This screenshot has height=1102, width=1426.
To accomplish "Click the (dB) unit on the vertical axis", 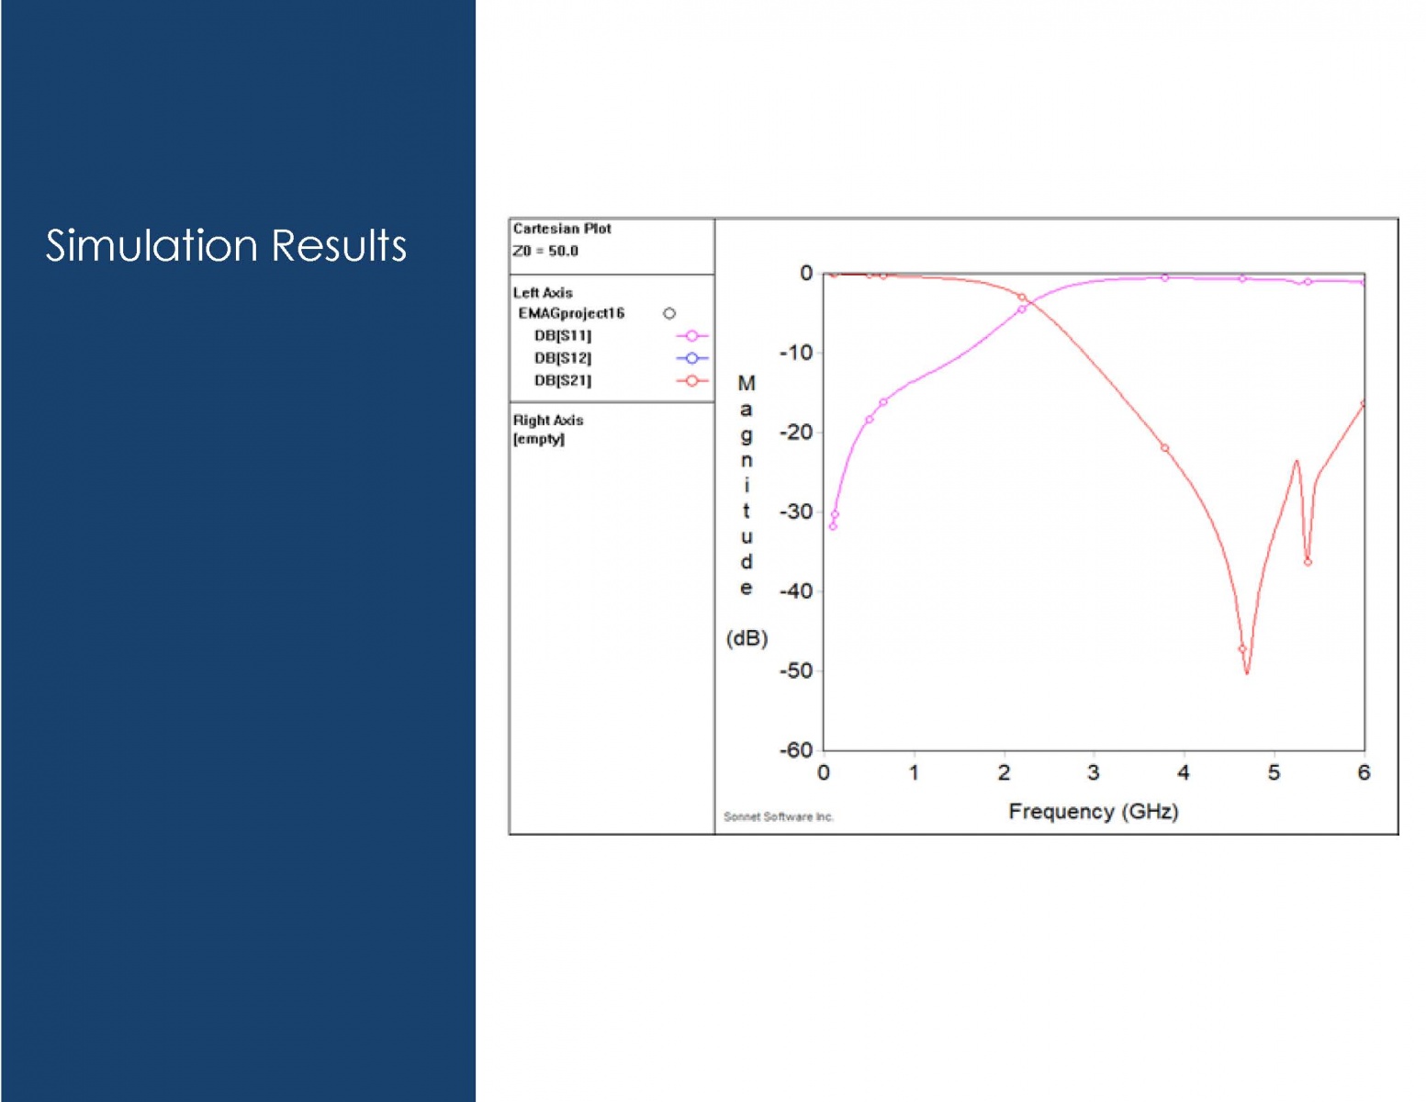I will 747,638.
